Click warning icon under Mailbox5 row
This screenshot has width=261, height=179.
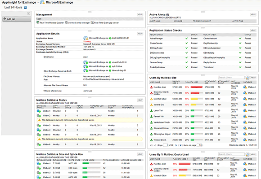(x=39, y=139)
